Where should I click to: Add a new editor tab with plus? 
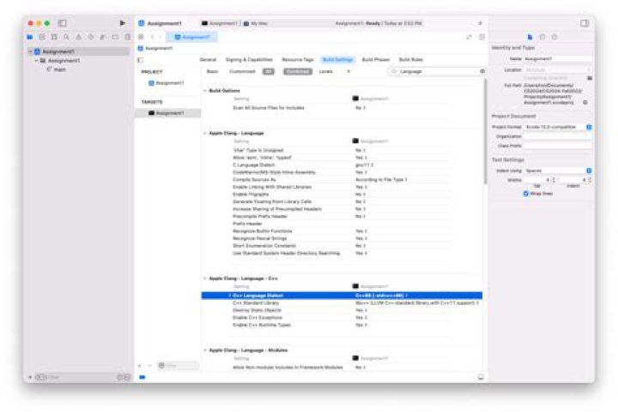tap(480, 23)
